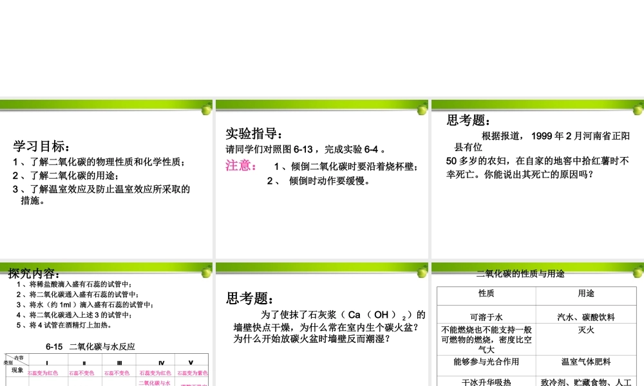This screenshot has width=644, height=386.
Task: Click step 5、将4试管在酒精灯上加热
Action: point(64,326)
